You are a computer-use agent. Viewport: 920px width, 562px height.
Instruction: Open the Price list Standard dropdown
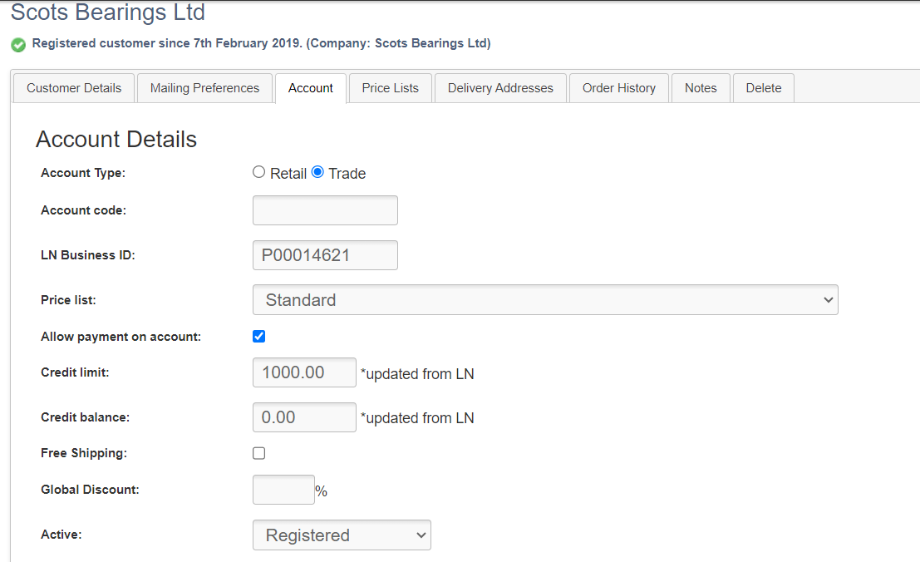point(545,300)
